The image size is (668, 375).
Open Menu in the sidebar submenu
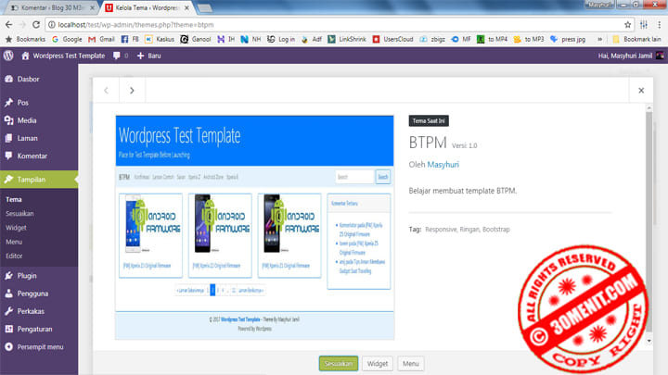coord(14,242)
